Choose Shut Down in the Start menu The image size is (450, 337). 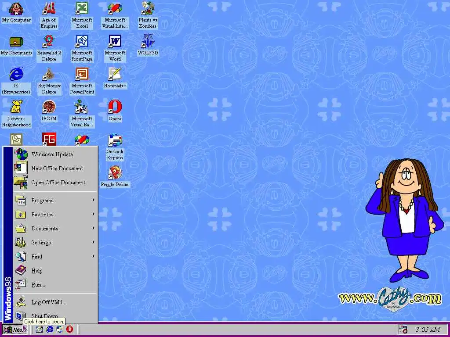point(55,316)
